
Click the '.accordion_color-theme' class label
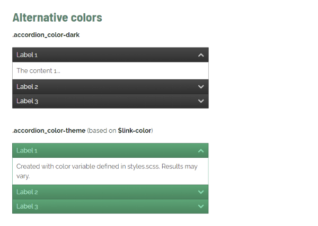49,131
